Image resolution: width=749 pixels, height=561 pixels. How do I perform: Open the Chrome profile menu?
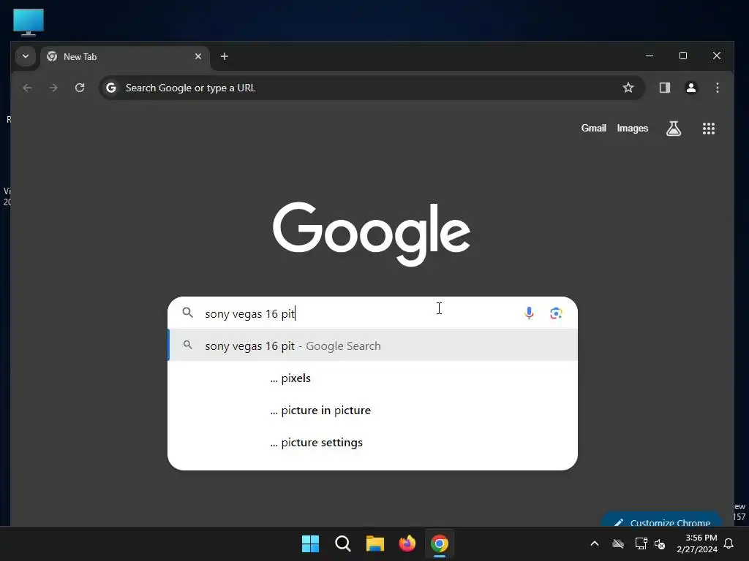(x=690, y=88)
